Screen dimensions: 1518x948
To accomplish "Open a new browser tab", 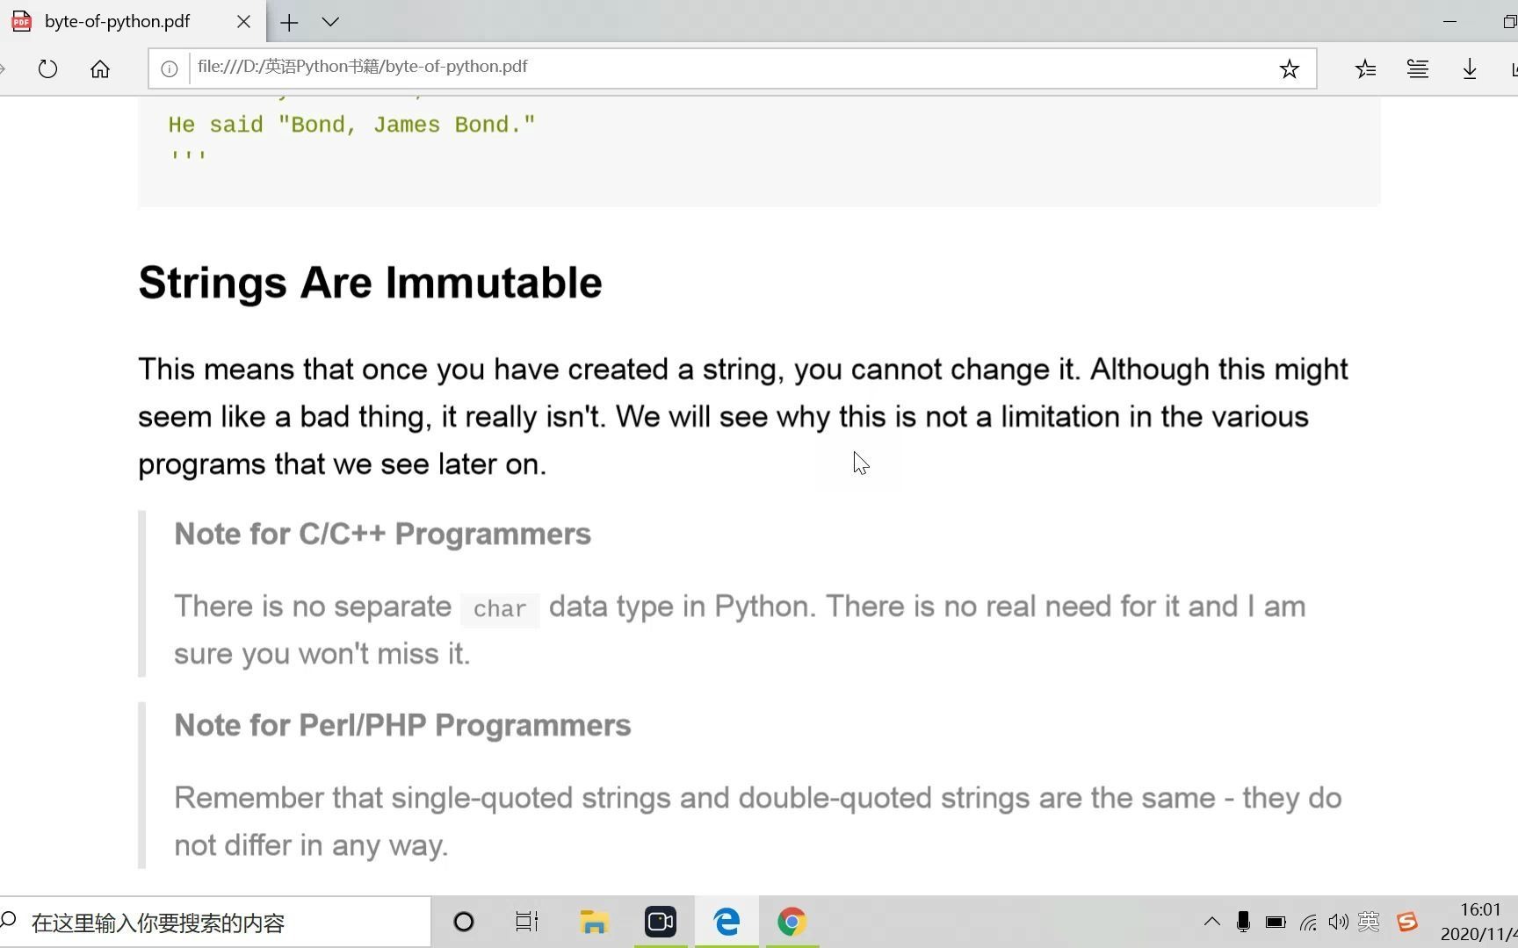I will coord(288,22).
